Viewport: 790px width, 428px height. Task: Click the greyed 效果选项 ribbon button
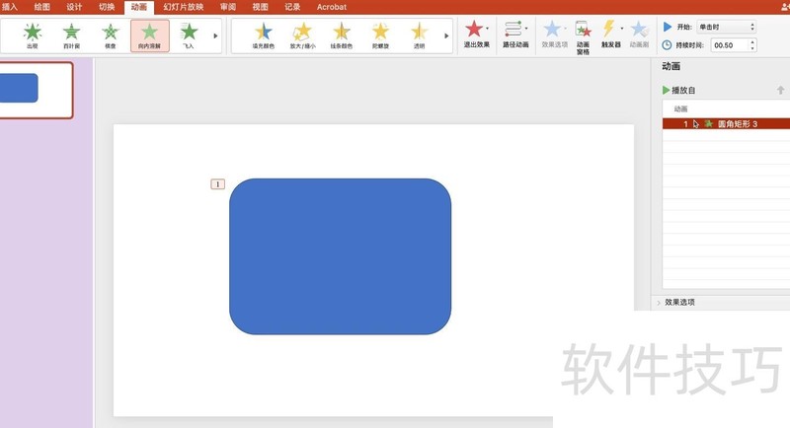point(554,35)
